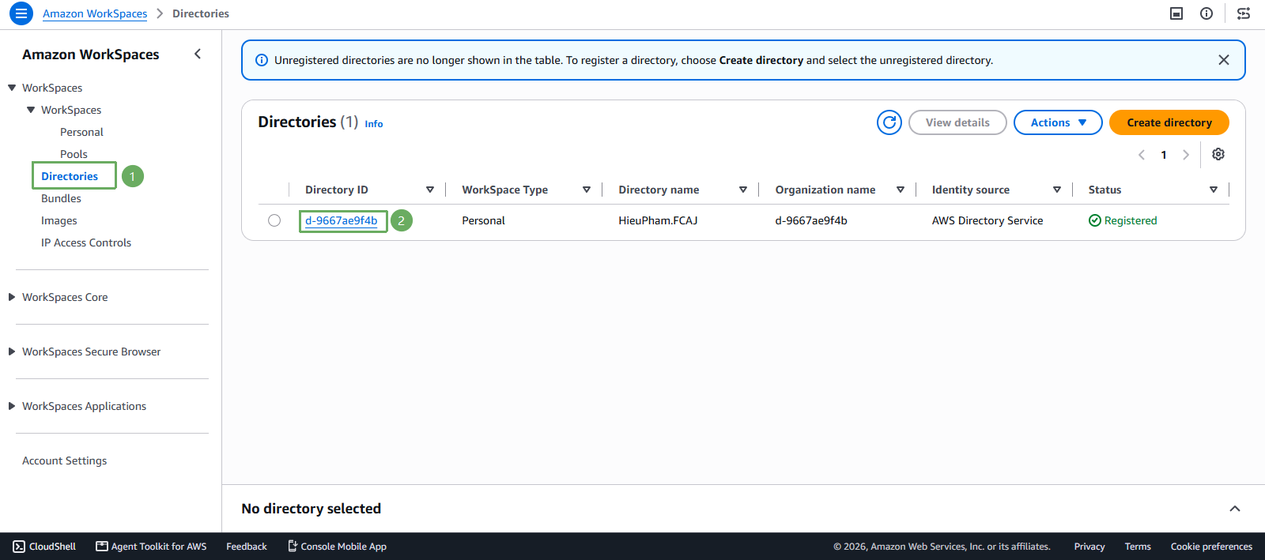Open Images in the navigation
This screenshot has height=560, width=1265.
click(x=59, y=220)
